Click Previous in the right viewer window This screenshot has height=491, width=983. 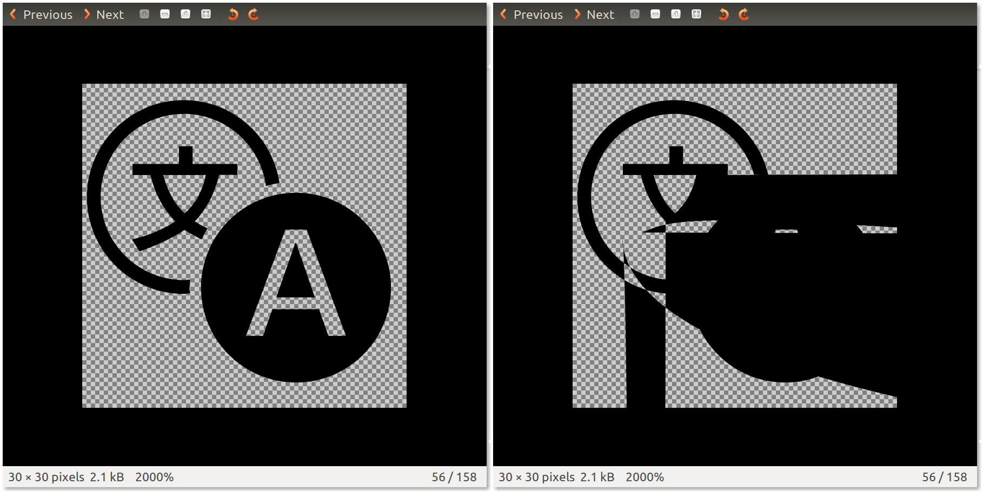pyautogui.click(x=532, y=15)
